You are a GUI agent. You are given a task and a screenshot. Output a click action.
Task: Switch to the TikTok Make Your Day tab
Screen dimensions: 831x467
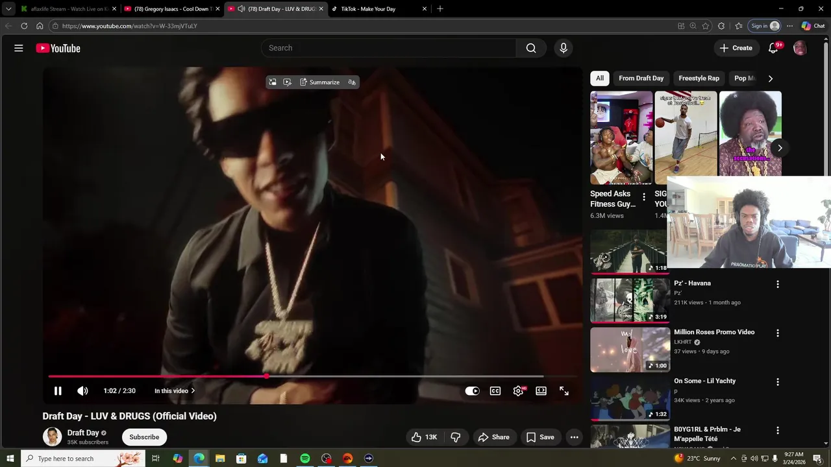pos(379,9)
